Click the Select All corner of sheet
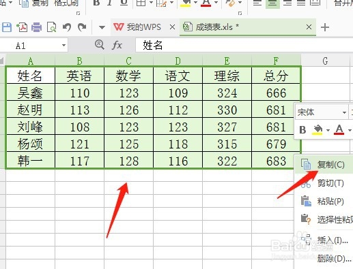Viewport: 353px width, 269px height. [x=3, y=61]
